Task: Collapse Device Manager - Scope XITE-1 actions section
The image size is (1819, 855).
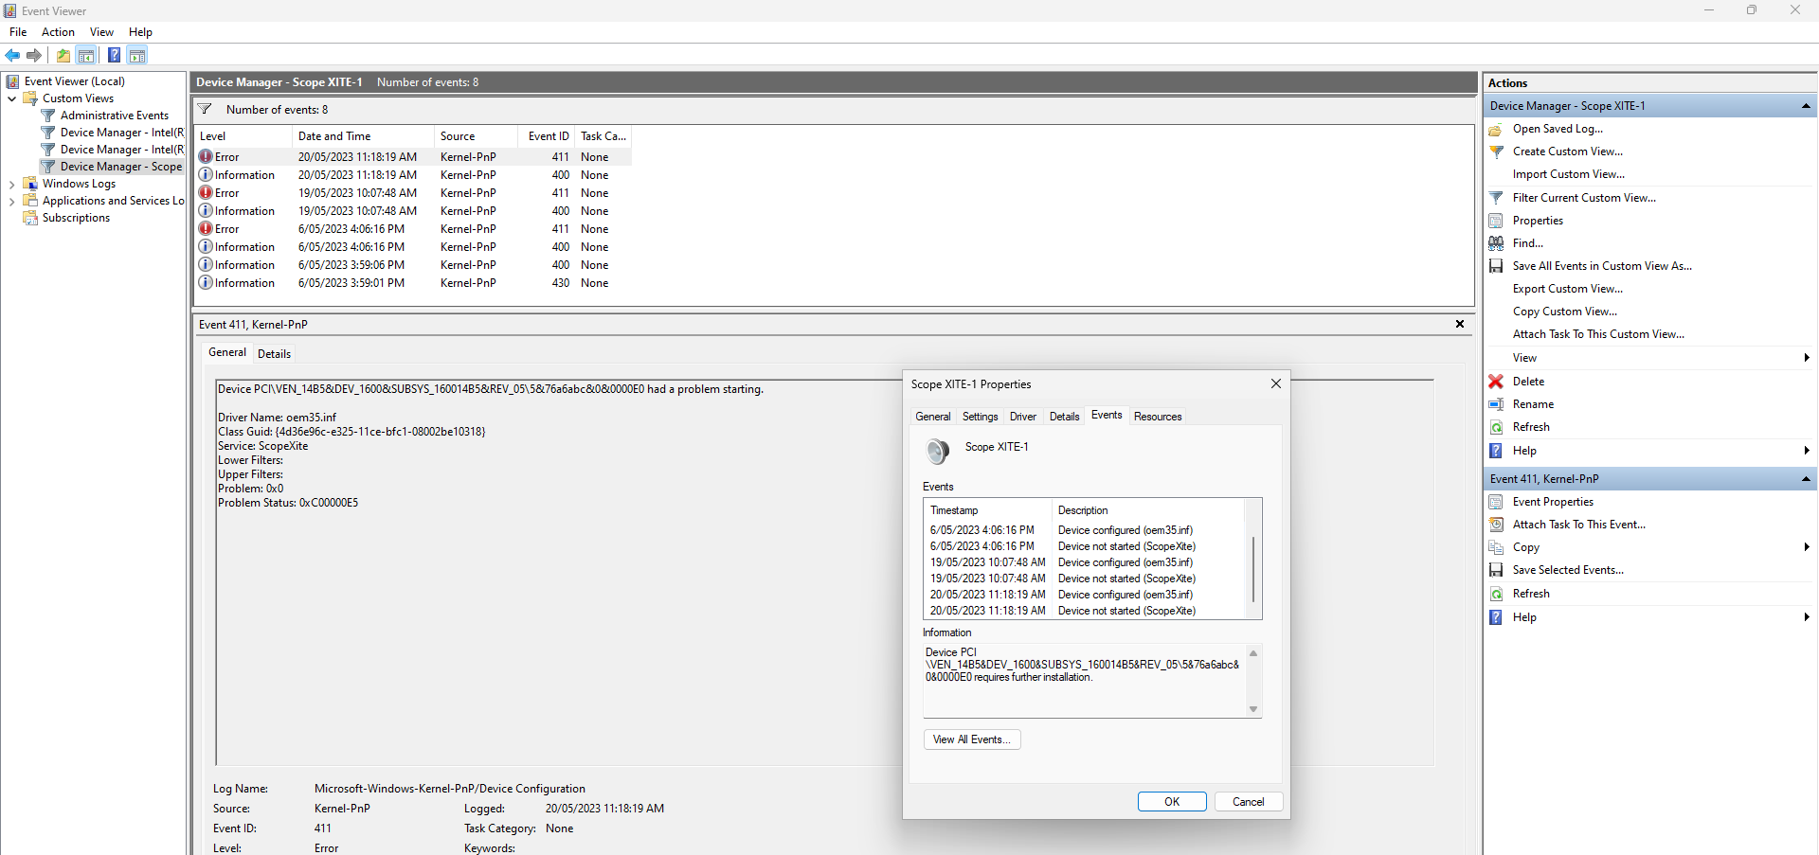Action: pyautogui.click(x=1806, y=106)
